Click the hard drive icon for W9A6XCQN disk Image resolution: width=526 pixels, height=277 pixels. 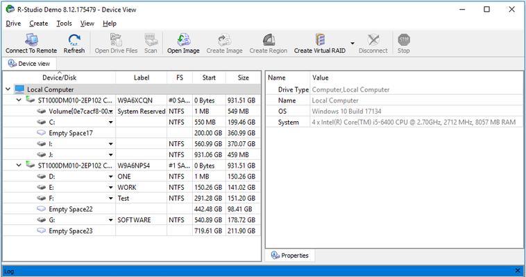[31, 100]
